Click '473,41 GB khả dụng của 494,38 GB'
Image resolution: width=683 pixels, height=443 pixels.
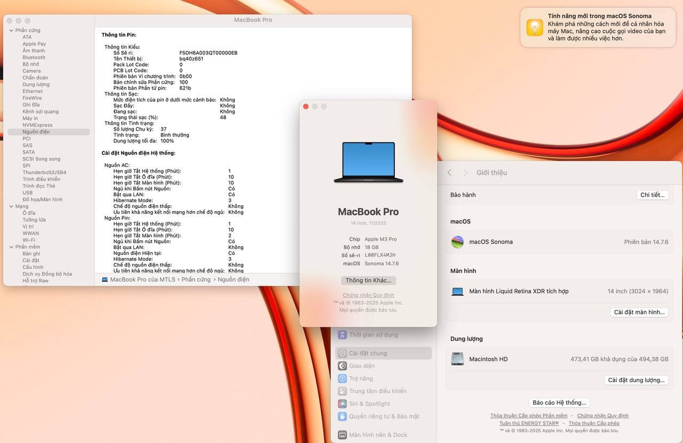620,359
